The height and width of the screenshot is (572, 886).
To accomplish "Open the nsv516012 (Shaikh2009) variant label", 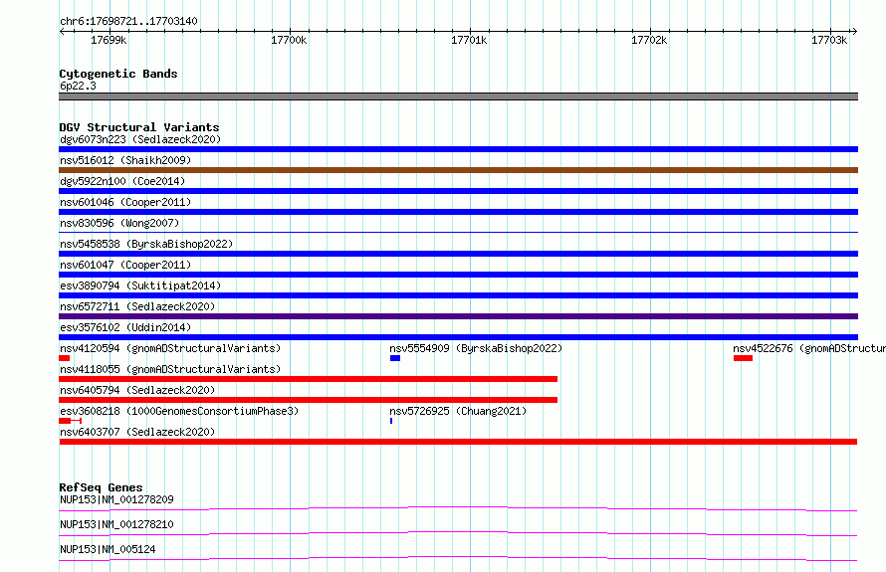I will (125, 160).
